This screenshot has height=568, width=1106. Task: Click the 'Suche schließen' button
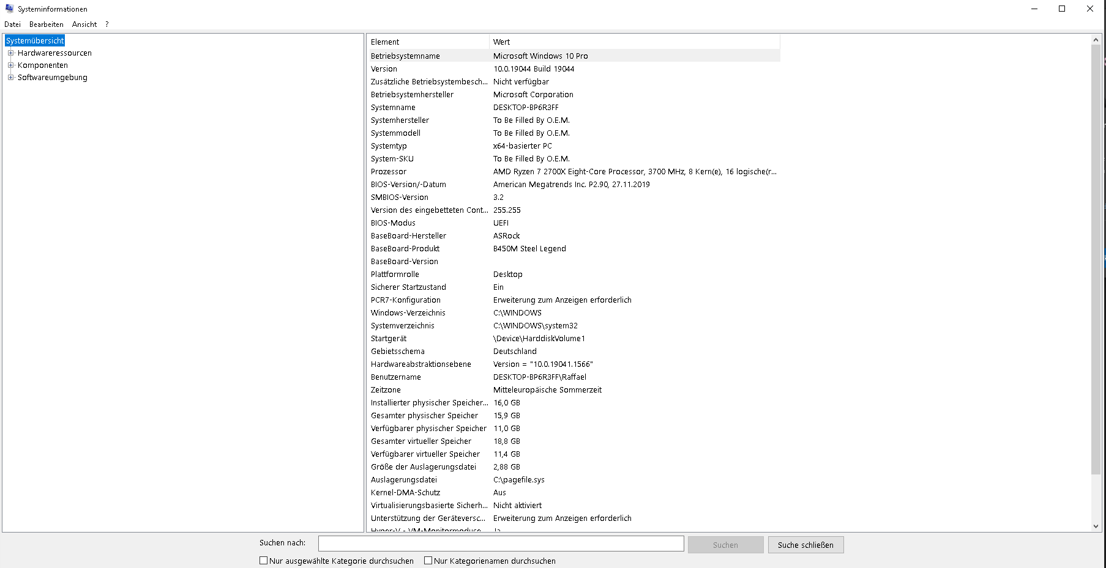coord(805,545)
